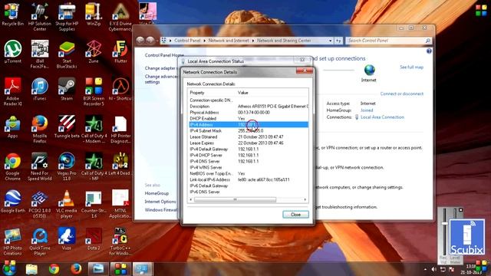The image size is (491, 276).
Task: Open PCSX2 1.0.0 desktop shortcut
Action: (39, 204)
